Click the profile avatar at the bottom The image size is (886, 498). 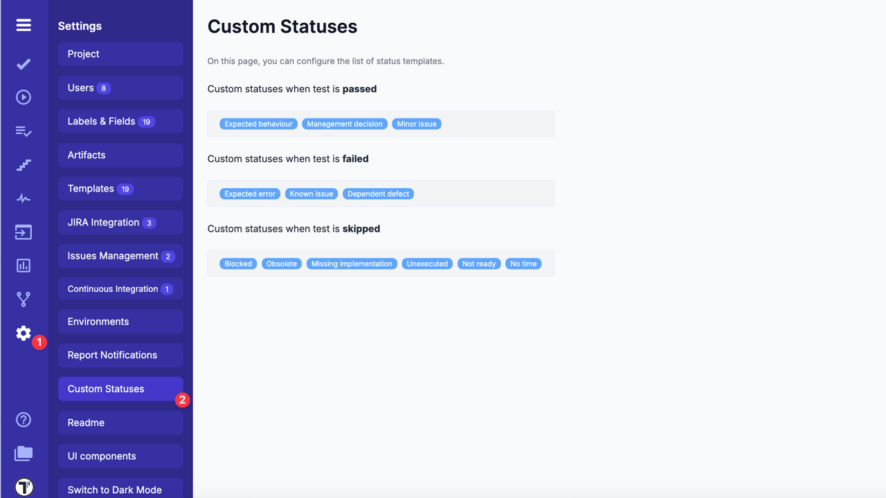click(24, 487)
